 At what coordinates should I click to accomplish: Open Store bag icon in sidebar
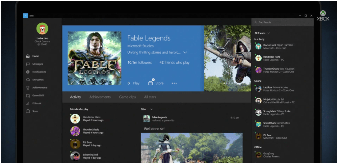click(28, 111)
